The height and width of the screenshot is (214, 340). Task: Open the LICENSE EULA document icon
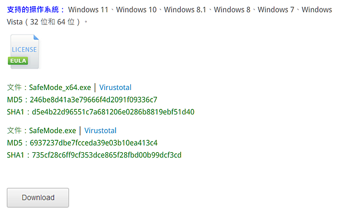click(x=24, y=52)
